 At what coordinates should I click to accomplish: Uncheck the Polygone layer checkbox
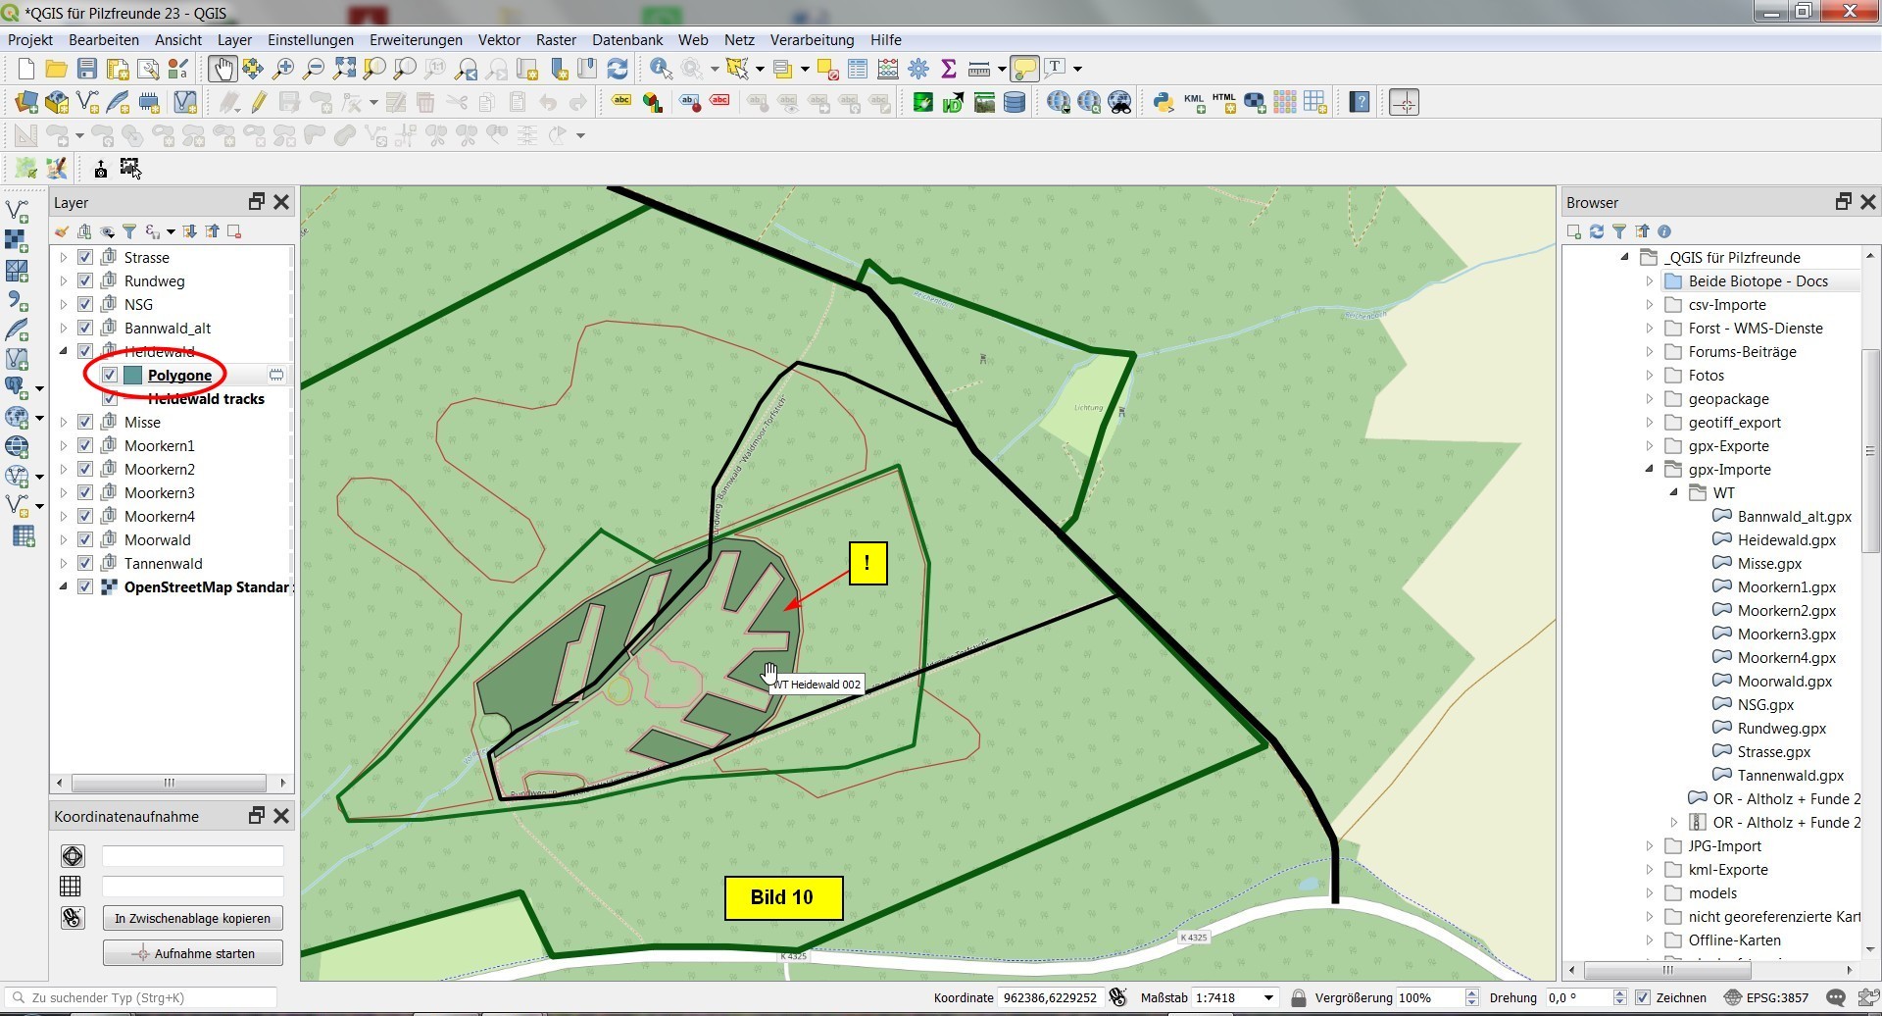pyautogui.click(x=110, y=376)
